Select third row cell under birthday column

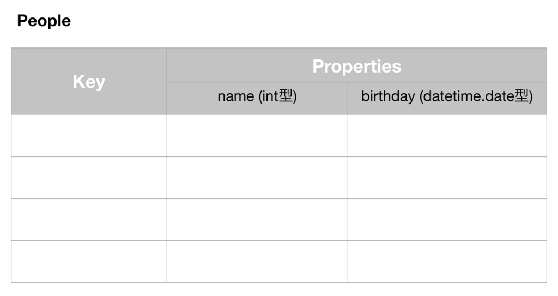coord(447,220)
